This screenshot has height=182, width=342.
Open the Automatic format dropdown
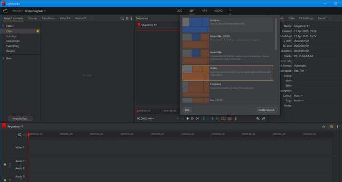(300, 66)
